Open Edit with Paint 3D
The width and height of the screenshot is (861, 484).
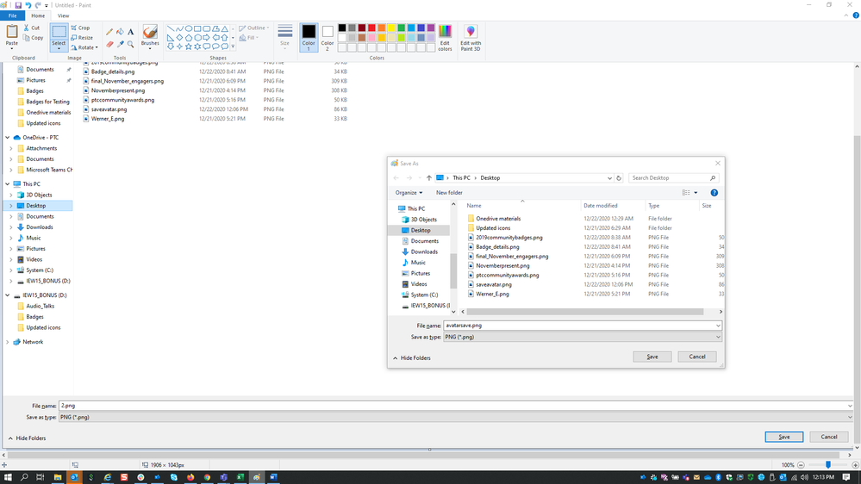point(471,37)
